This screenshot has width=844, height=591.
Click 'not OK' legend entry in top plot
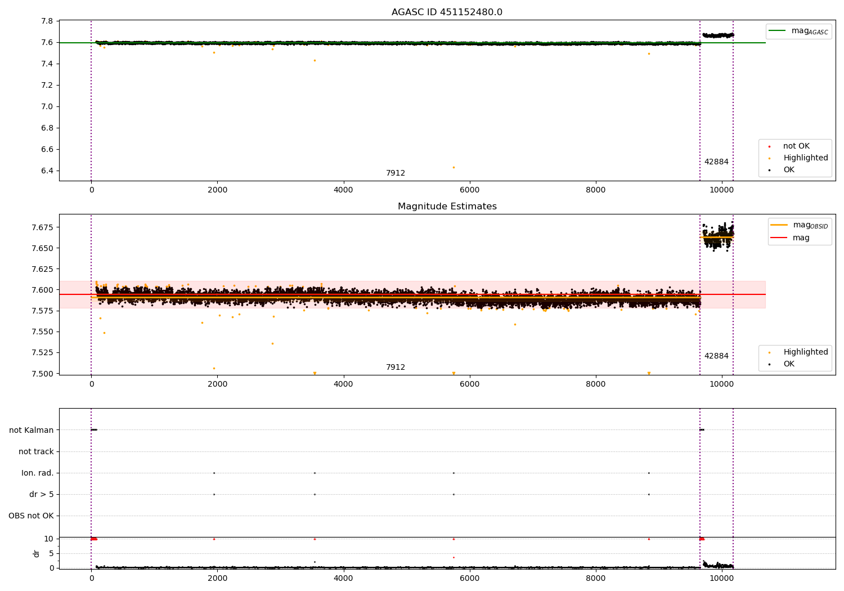(x=796, y=146)
